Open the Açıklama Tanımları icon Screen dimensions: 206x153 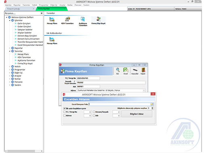click(x=83, y=21)
